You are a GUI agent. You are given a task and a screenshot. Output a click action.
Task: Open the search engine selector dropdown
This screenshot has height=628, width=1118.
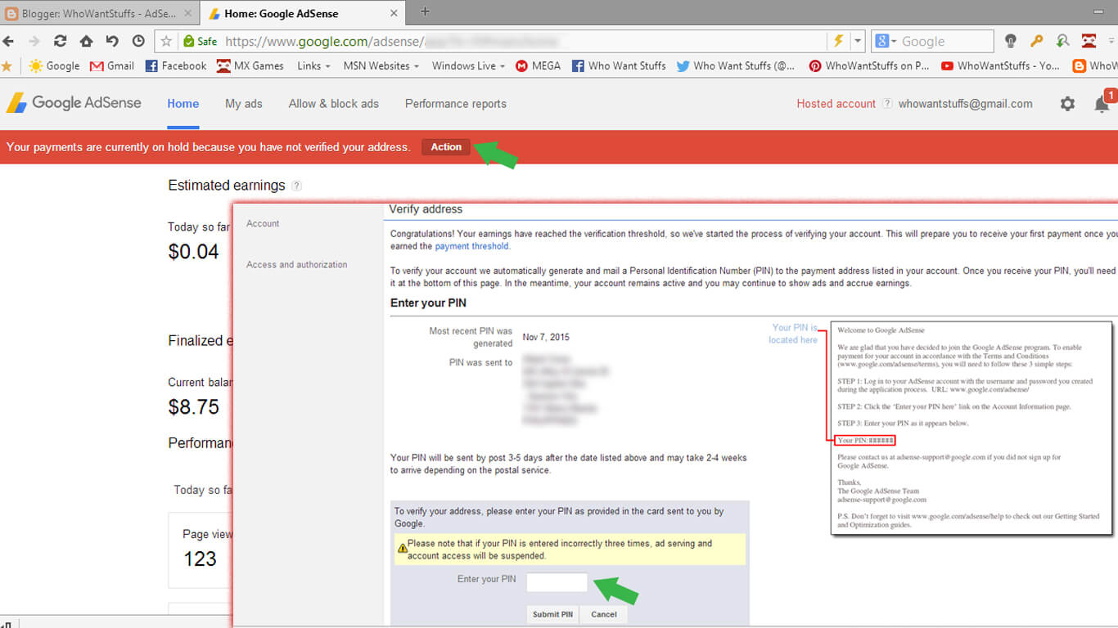tap(886, 41)
